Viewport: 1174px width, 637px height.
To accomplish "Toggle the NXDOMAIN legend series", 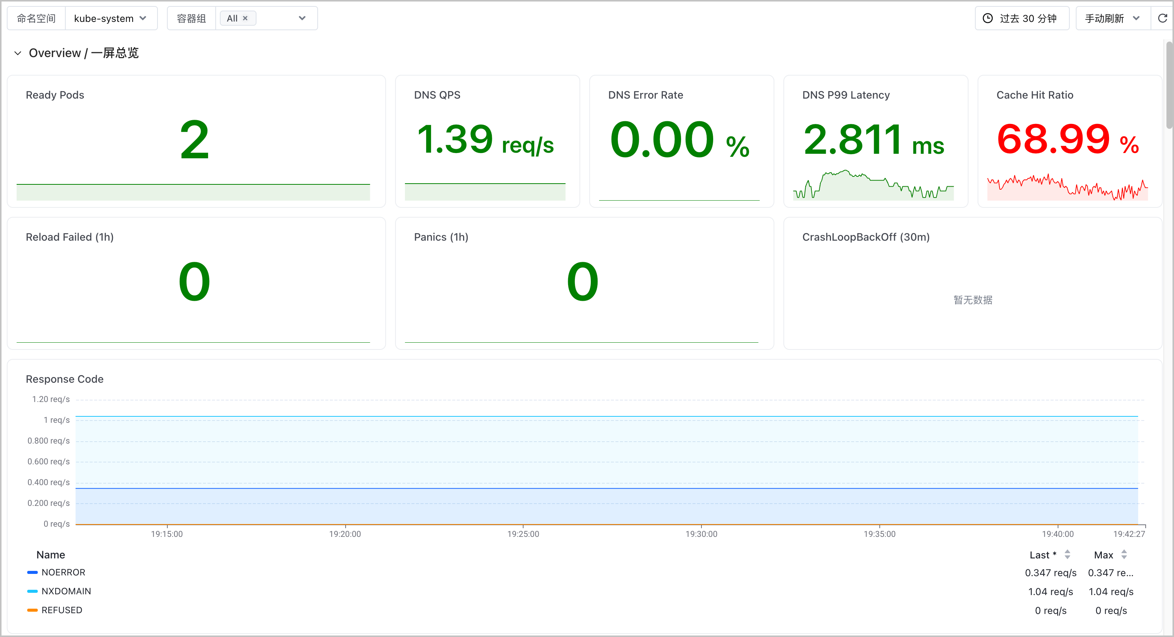I will pos(66,591).
